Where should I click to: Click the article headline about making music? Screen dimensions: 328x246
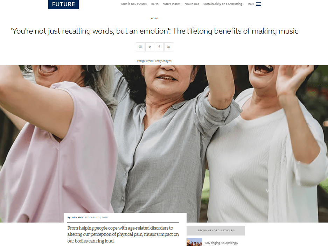pos(155,31)
